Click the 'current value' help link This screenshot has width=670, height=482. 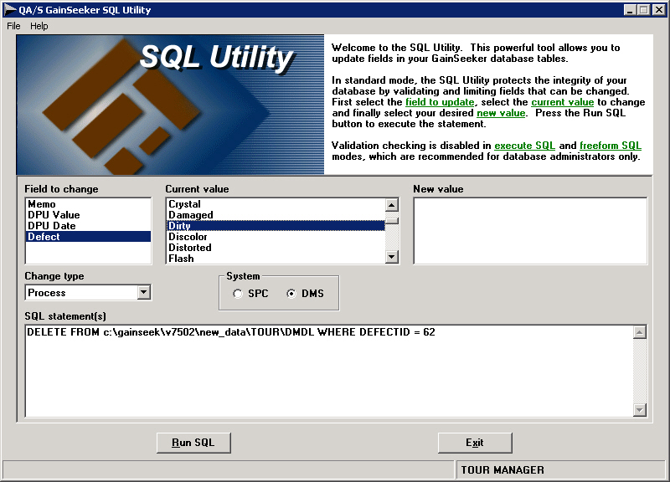[x=562, y=102]
